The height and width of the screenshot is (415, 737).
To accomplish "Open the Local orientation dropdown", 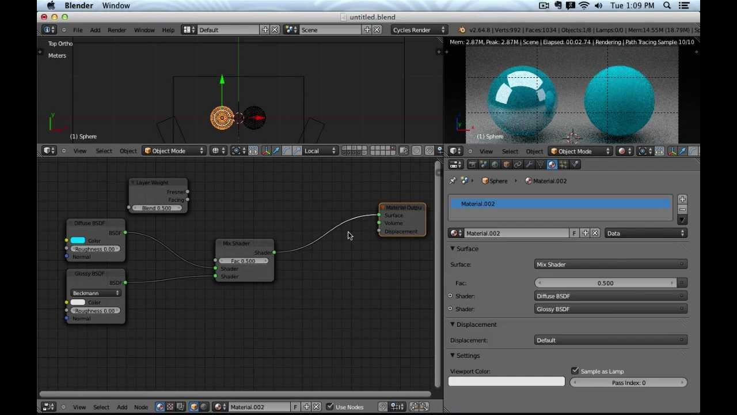I will pos(320,151).
